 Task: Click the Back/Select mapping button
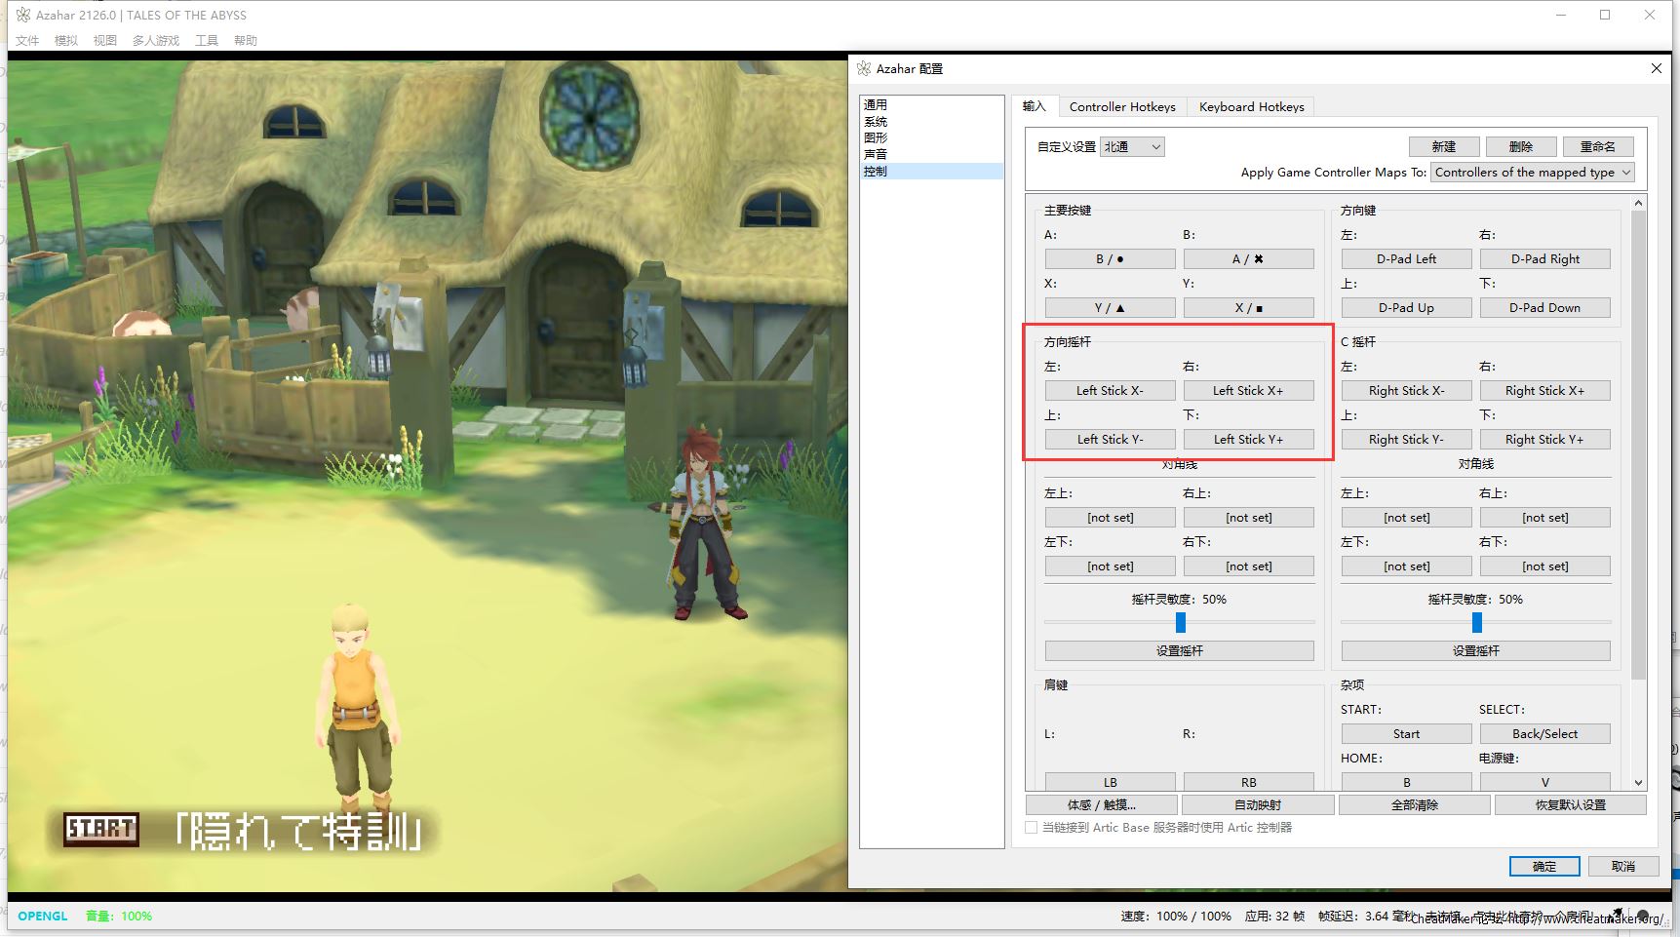coord(1545,734)
